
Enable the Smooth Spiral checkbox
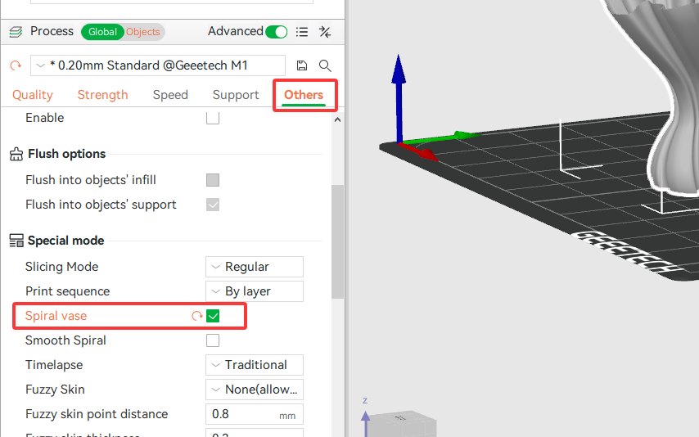point(213,340)
